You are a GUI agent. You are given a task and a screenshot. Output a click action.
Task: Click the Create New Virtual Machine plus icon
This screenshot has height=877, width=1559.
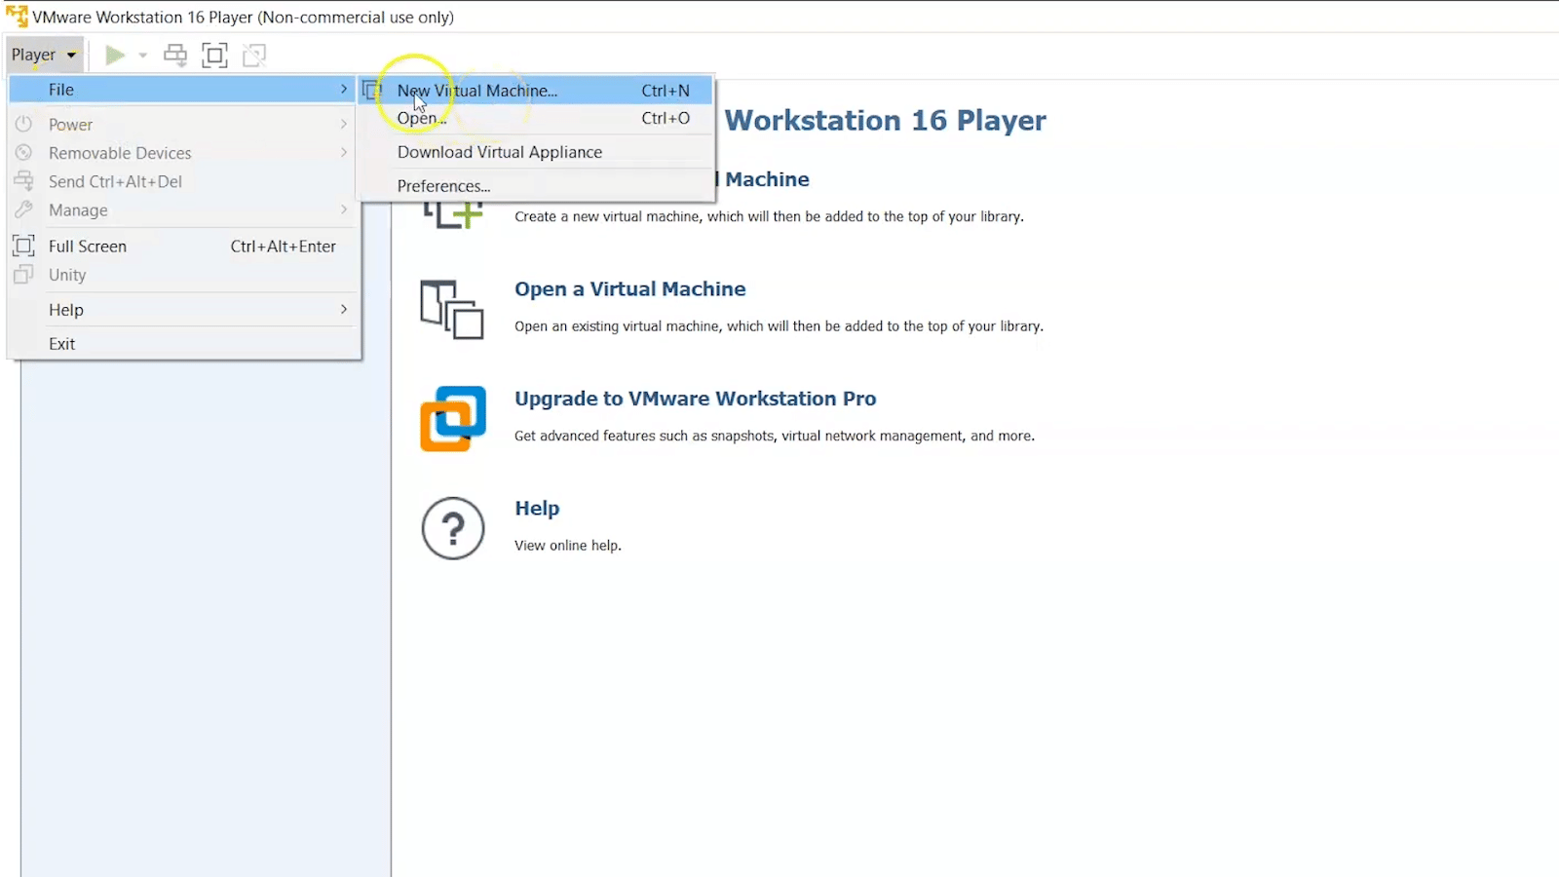point(454,215)
